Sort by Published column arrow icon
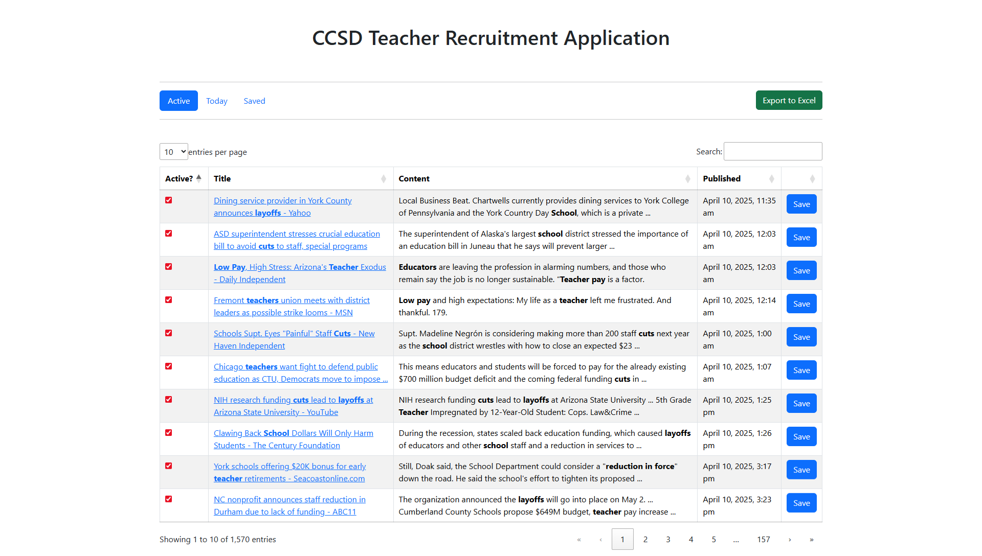Image resolution: width=982 pixels, height=556 pixels. (771, 179)
